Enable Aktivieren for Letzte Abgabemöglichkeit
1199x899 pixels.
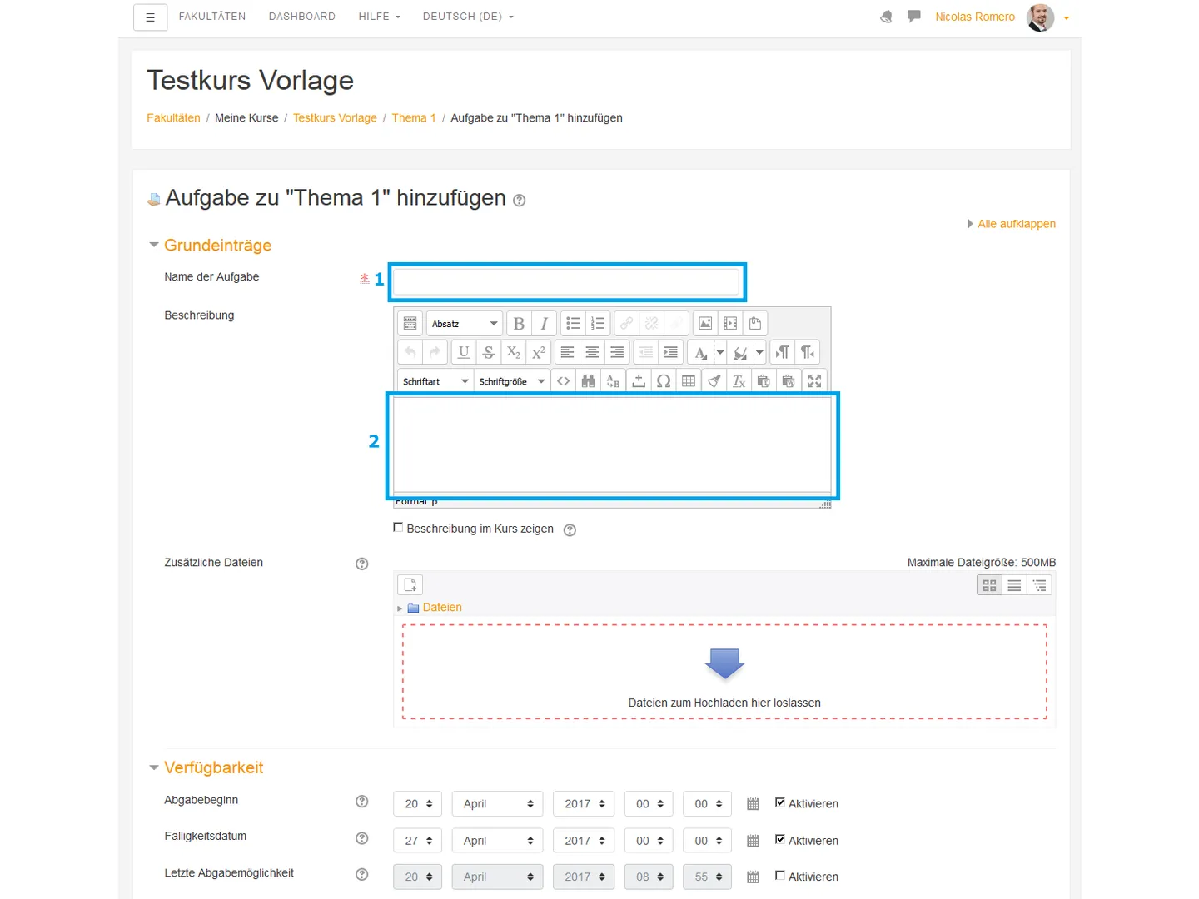[x=780, y=876]
